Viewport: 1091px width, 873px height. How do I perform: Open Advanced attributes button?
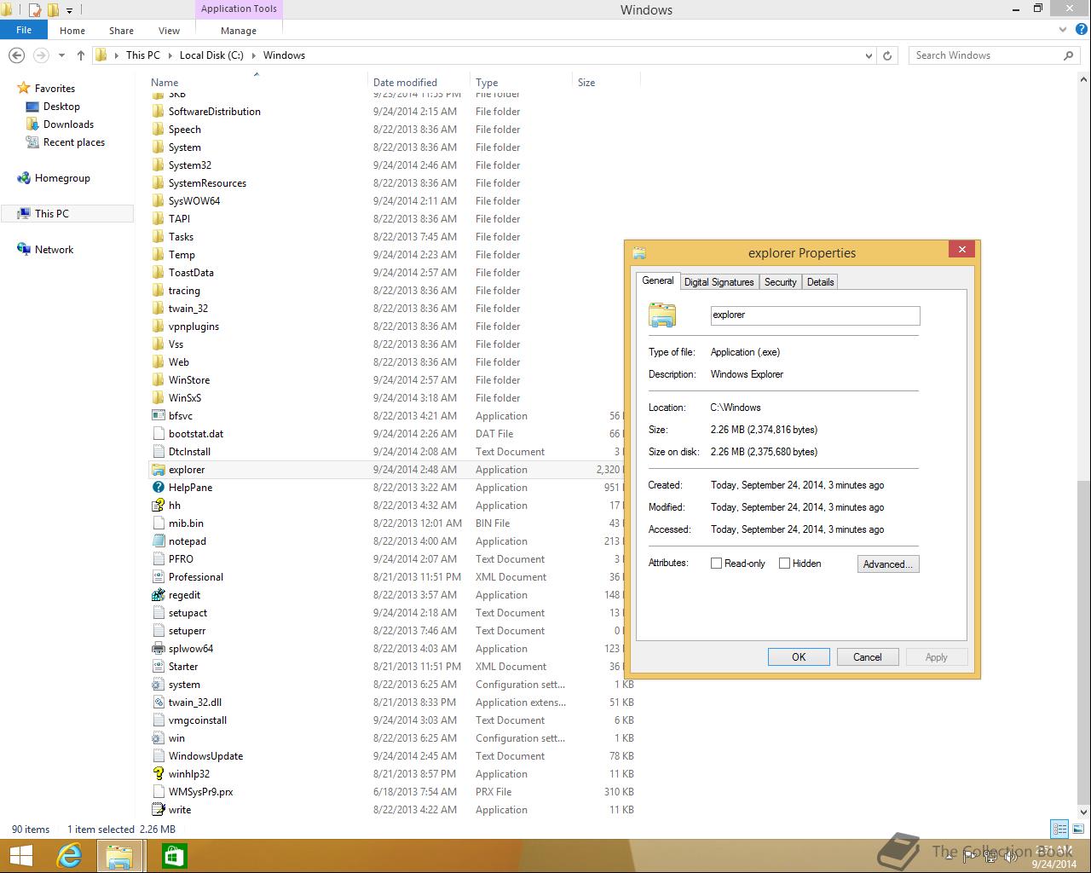tap(888, 564)
